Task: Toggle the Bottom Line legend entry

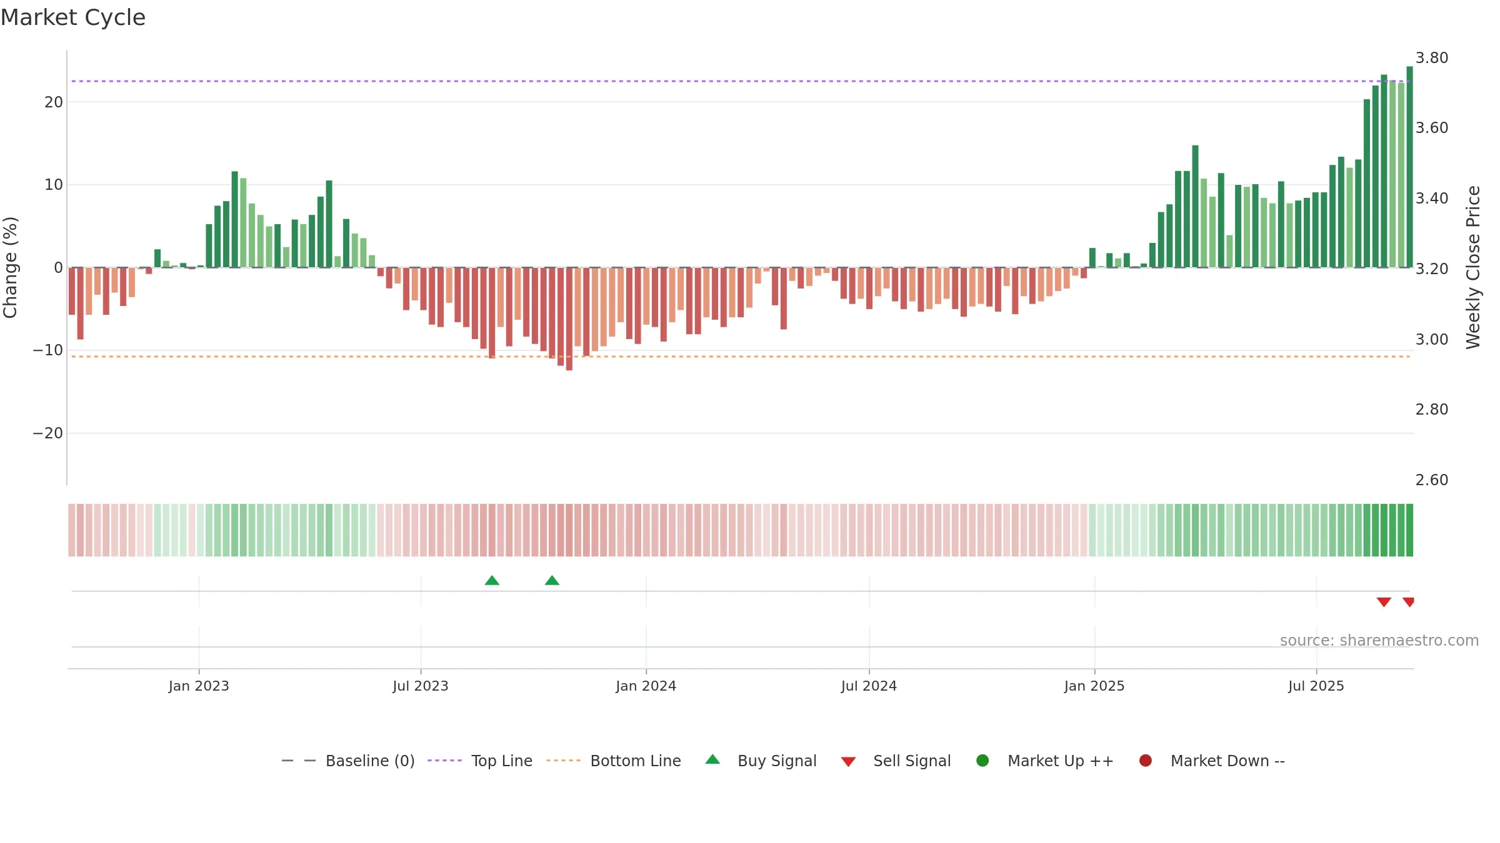Action: tap(614, 761)
